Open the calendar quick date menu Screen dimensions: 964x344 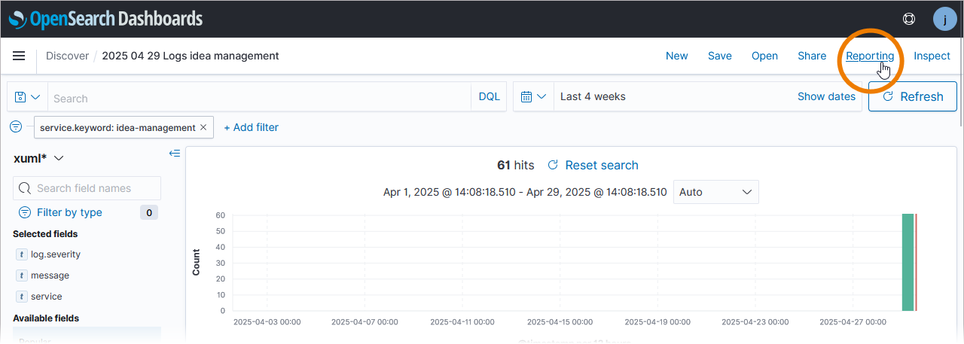click(533, 96)
